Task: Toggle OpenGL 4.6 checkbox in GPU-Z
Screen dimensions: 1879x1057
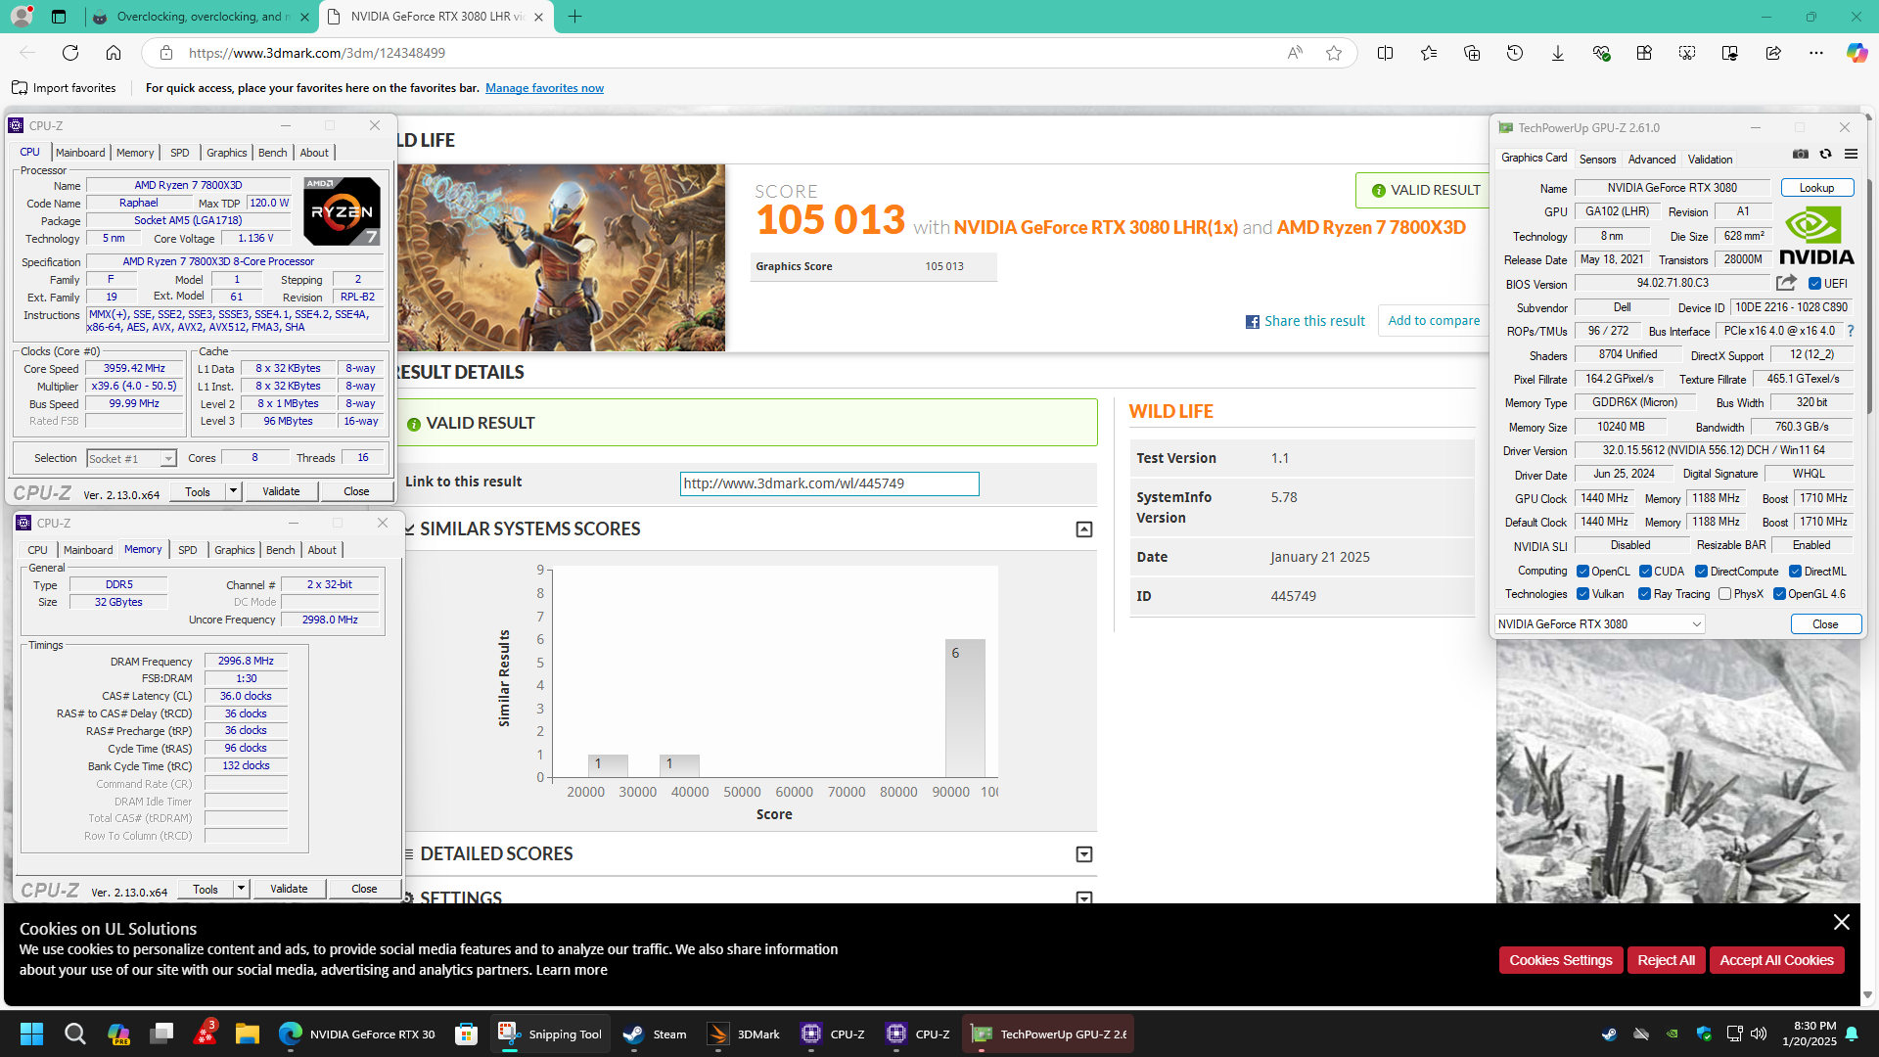Action: [1779, 594]
